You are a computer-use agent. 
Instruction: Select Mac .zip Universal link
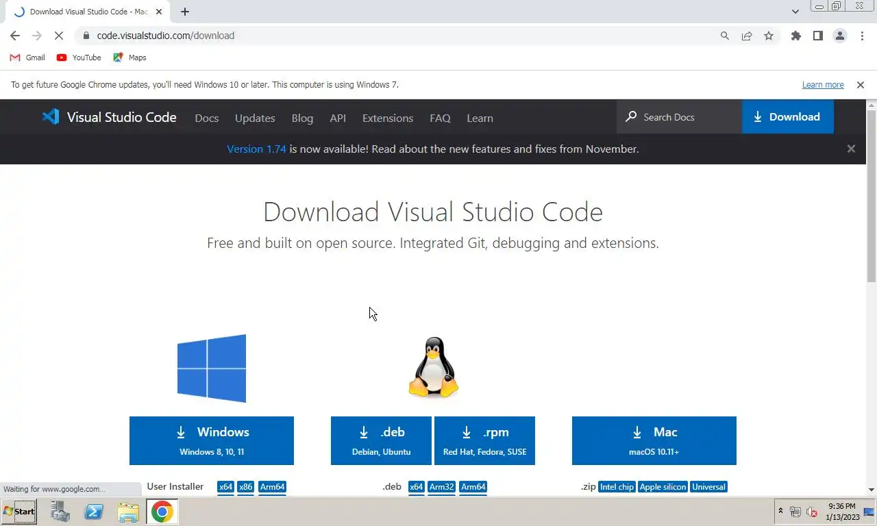[x=708, y=487]
